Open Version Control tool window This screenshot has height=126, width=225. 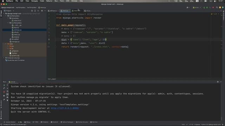click(9, 122)
